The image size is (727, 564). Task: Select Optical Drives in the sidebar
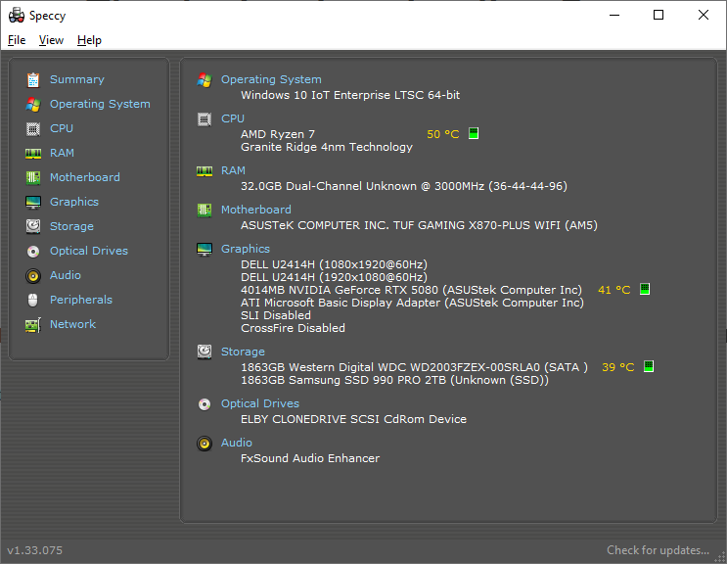(89, 251)
